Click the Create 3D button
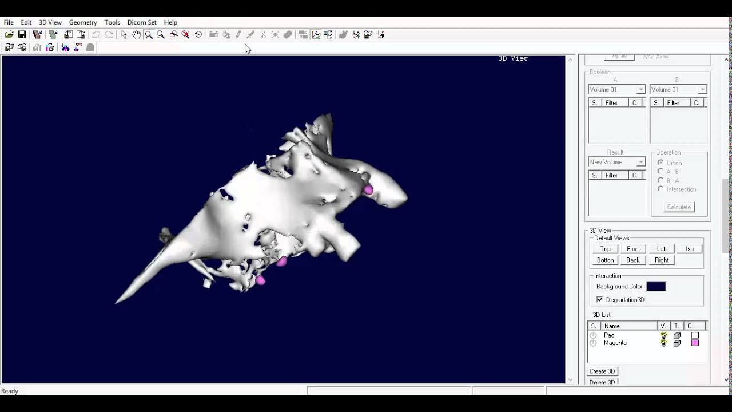This screenshot has height=412, width=732. tap(602, 371)
